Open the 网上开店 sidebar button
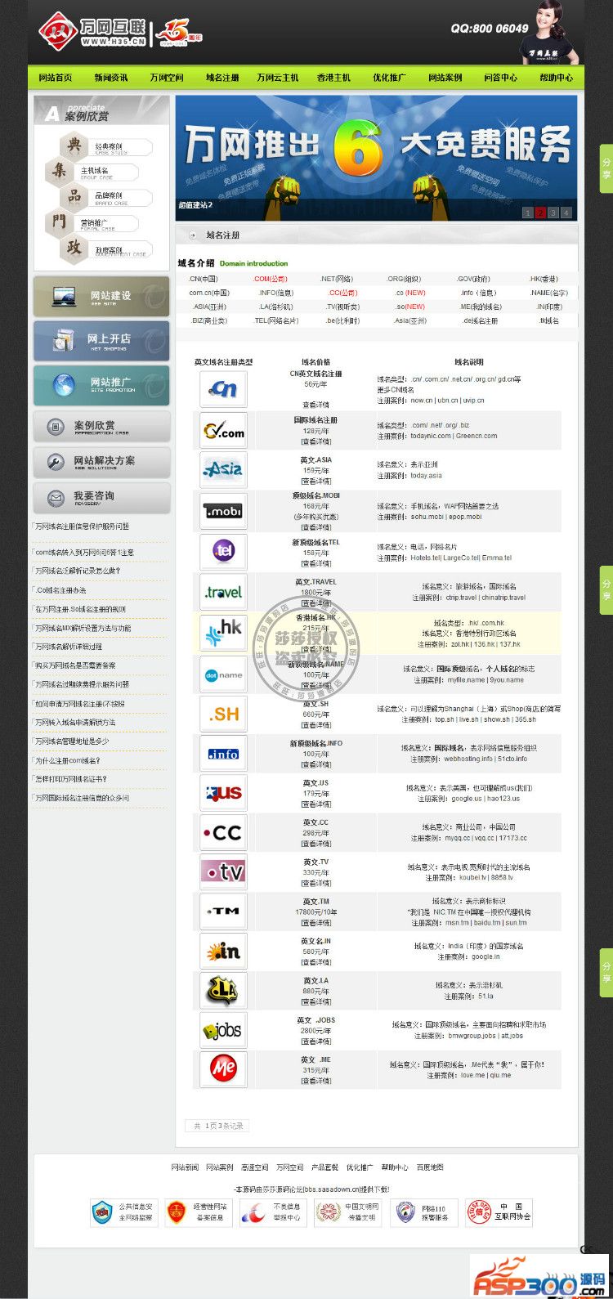Image resolution: width=613 pixels, height=1299 pixels. [x=101, y=341]
